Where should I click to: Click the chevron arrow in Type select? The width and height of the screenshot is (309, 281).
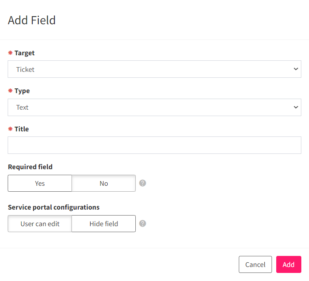[x=296, y=107]
